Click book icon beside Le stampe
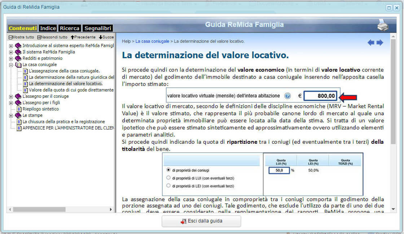Screen dimensions: 404x234 pos(18,115)
